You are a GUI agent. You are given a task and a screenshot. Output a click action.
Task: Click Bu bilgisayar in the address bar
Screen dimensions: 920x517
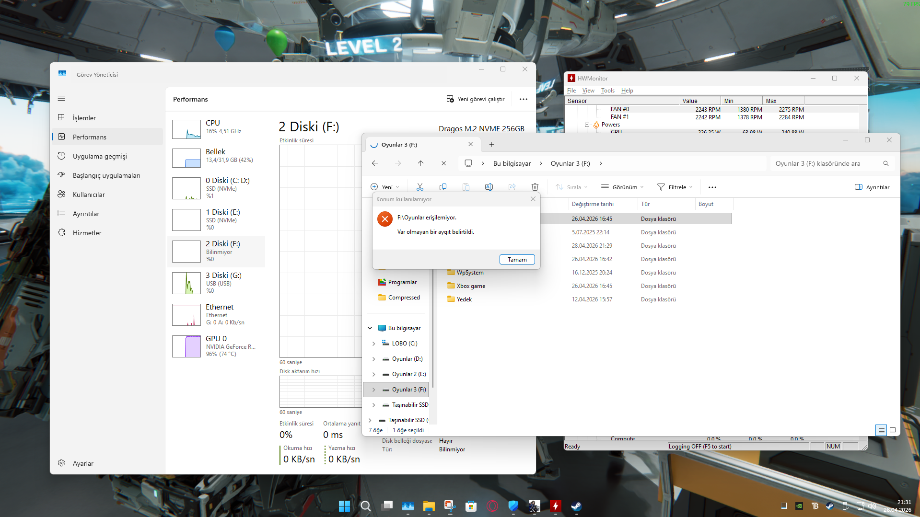[x=512, y=163]
